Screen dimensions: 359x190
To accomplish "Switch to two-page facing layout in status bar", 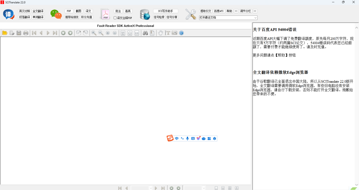I will pyautogui.click(x=237, y=188).
